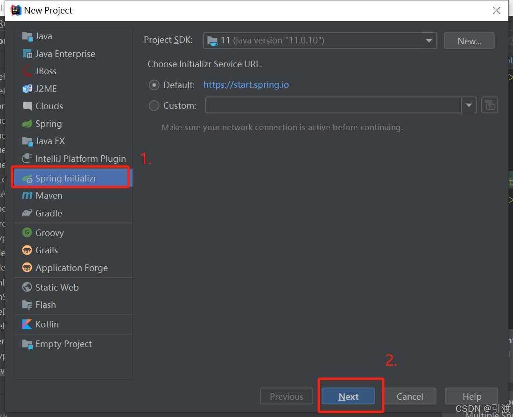Screen dimensions: 513x417
Task: Select Static Web entry
Action: (x=57, y=287)
